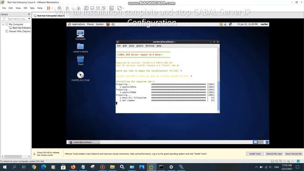
Task: Click the guest panel clock
Action: pyautogui.click(x=247, y=24)
